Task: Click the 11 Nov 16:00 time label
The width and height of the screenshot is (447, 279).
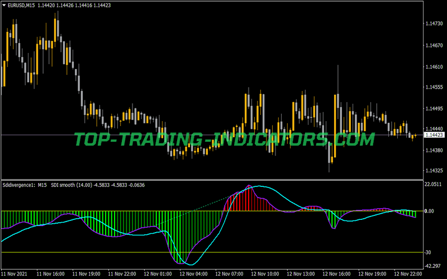Action: click(50, 274)
